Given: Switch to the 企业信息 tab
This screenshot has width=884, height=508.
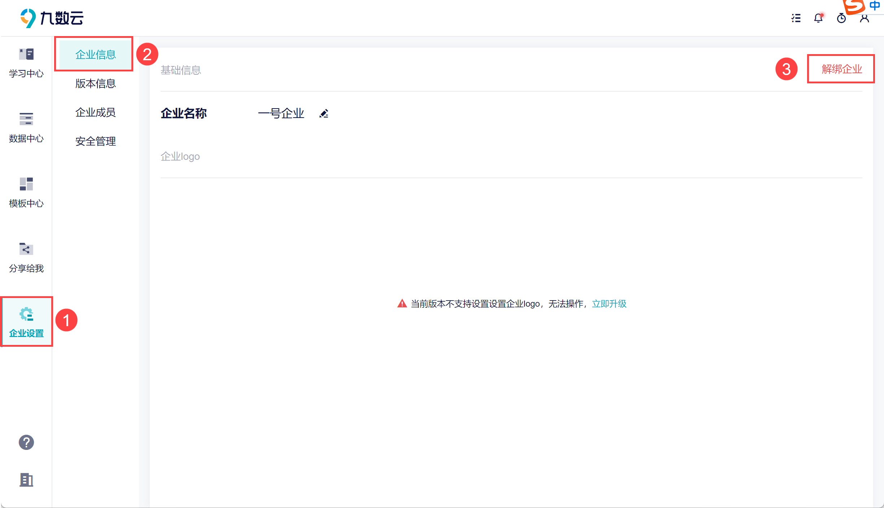Looking at the screenshot, I should pyautogui.click(x=95, y=54).
